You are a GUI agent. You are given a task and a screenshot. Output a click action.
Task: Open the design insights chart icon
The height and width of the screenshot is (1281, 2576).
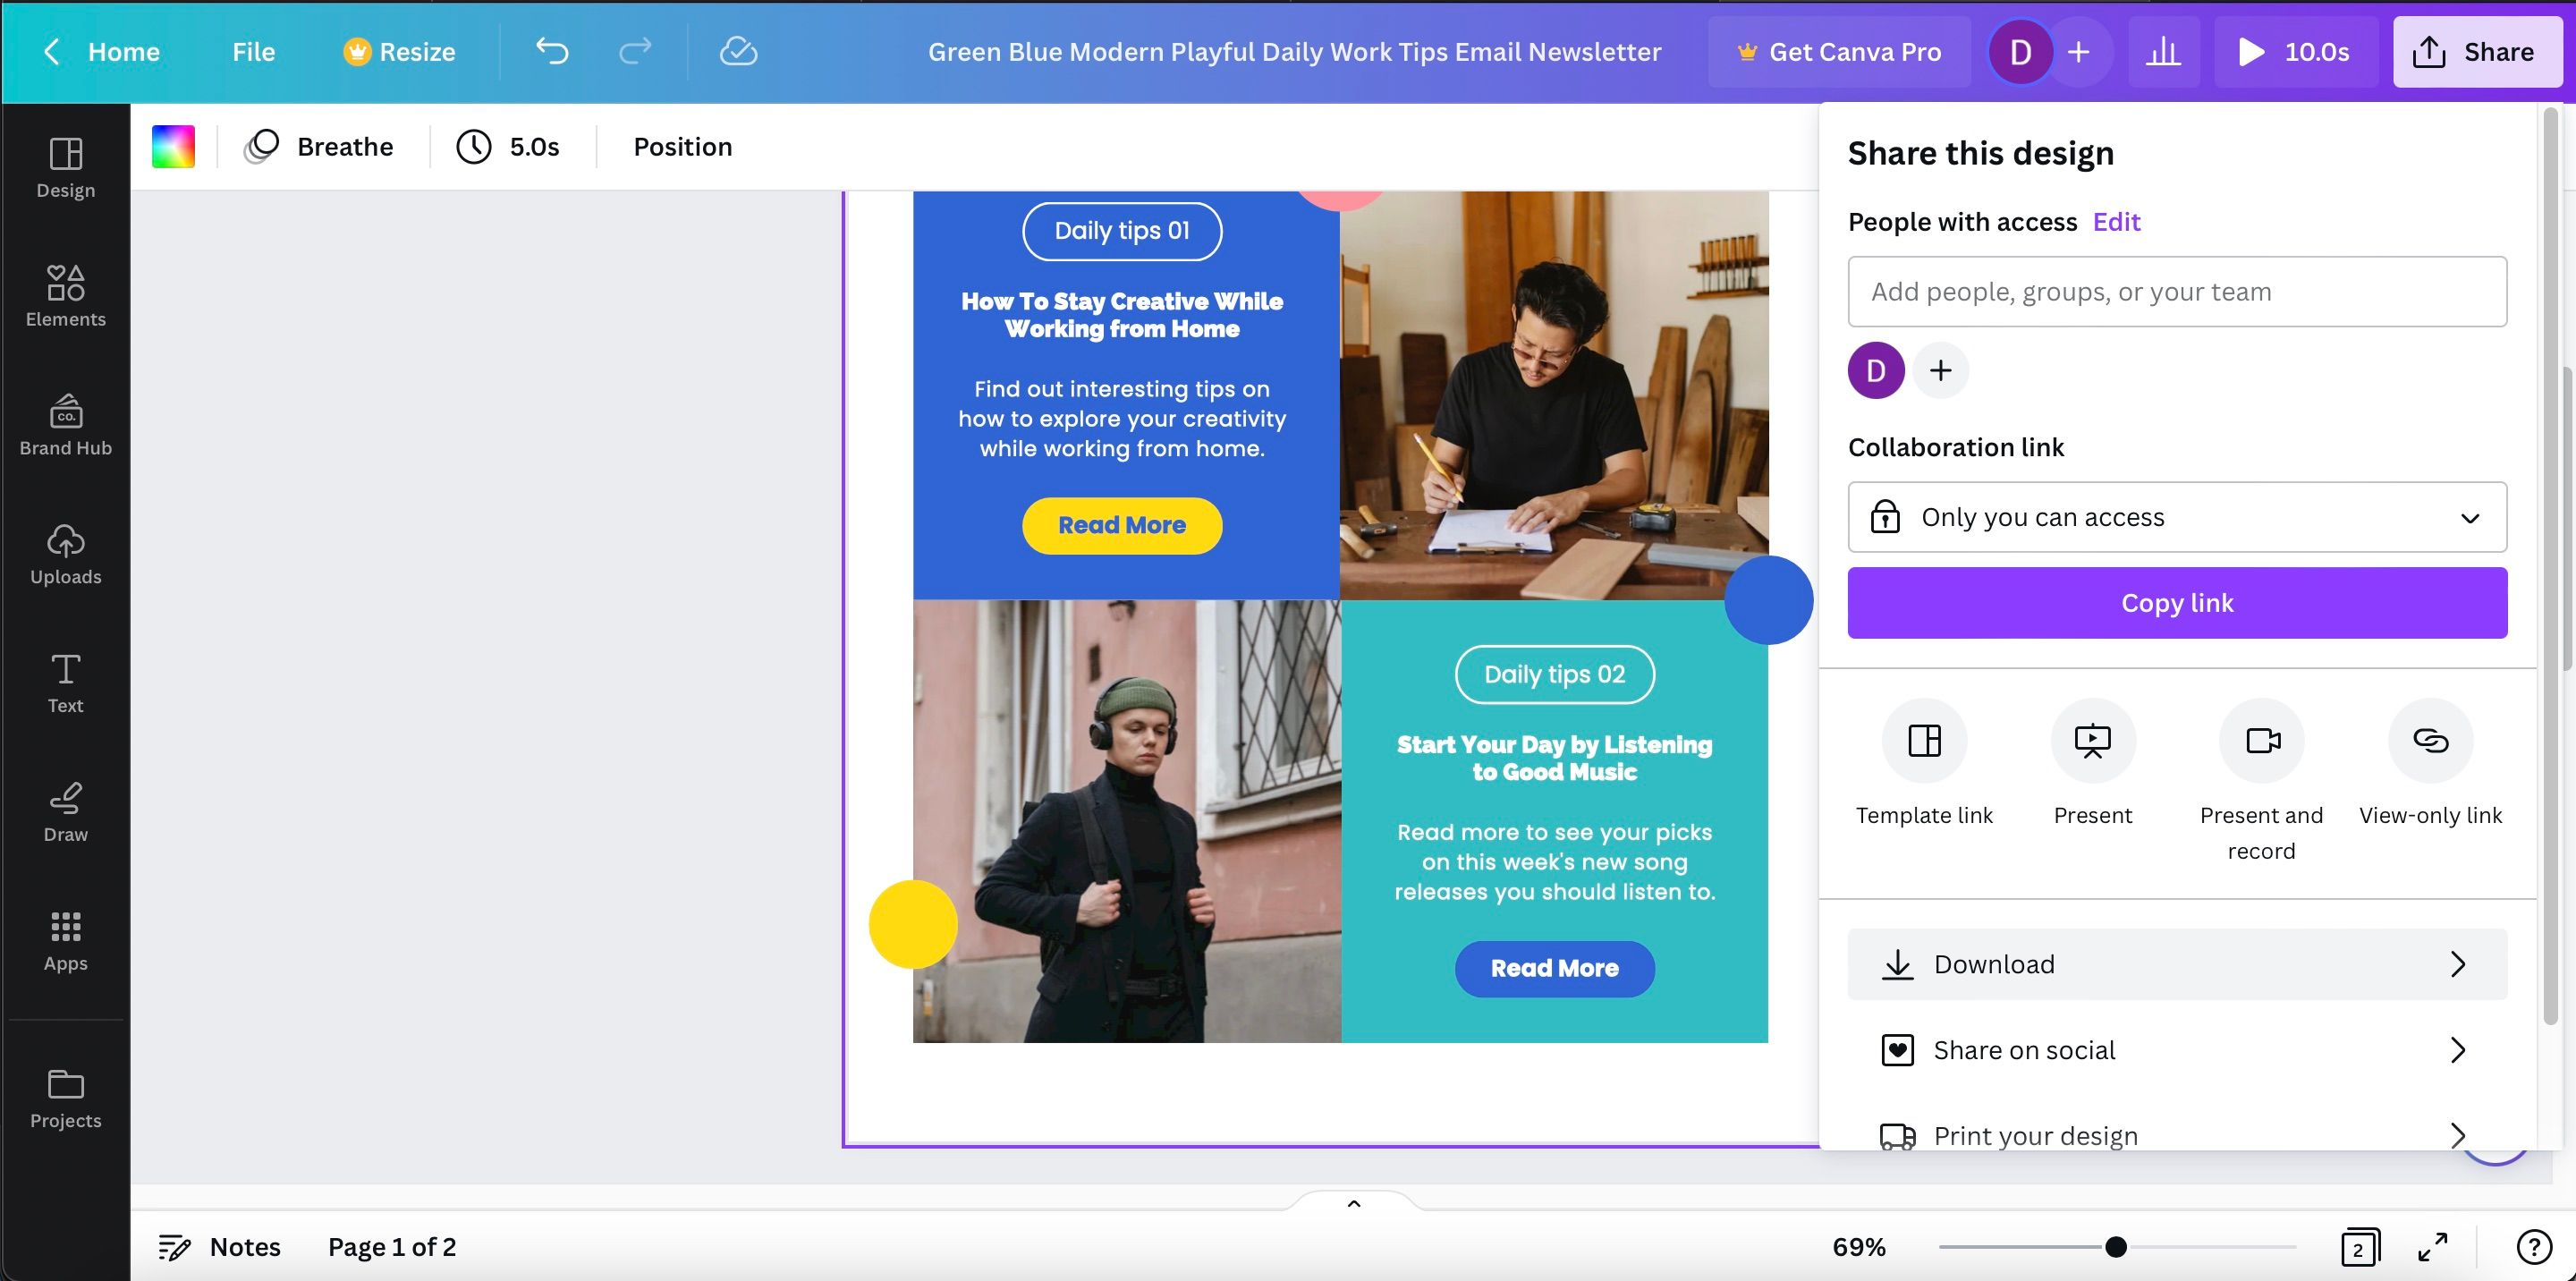(x=2163, y=51)
